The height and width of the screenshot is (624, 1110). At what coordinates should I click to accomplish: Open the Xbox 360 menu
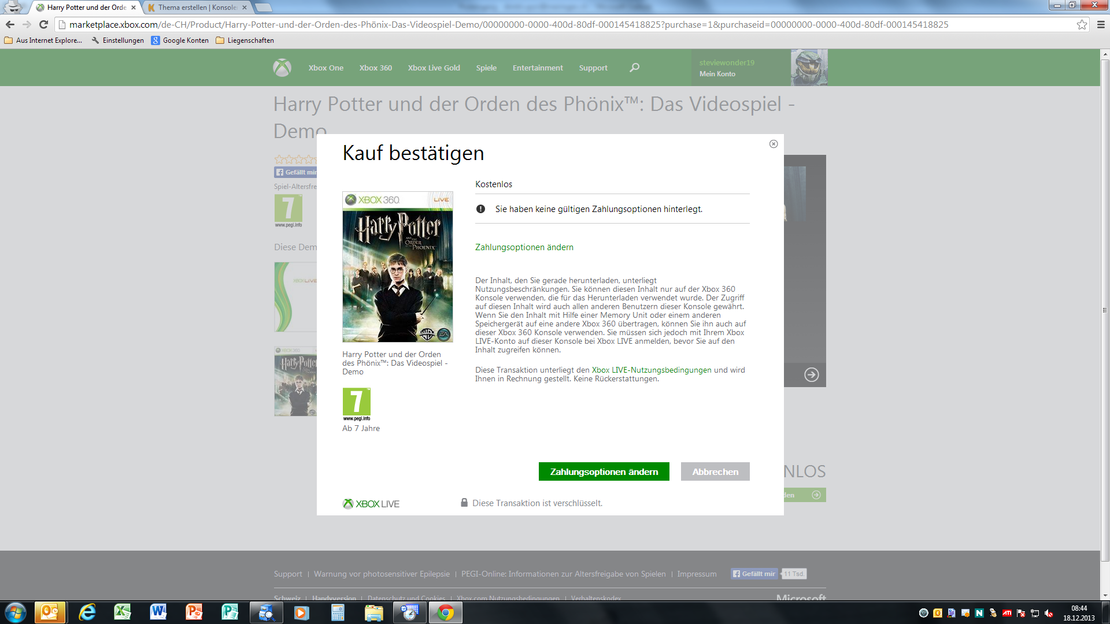tap(376, 68)
